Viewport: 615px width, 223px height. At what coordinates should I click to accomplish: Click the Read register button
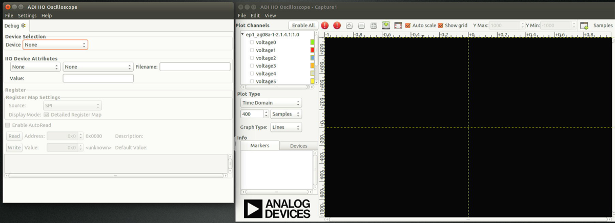click(x=14, y=136)
